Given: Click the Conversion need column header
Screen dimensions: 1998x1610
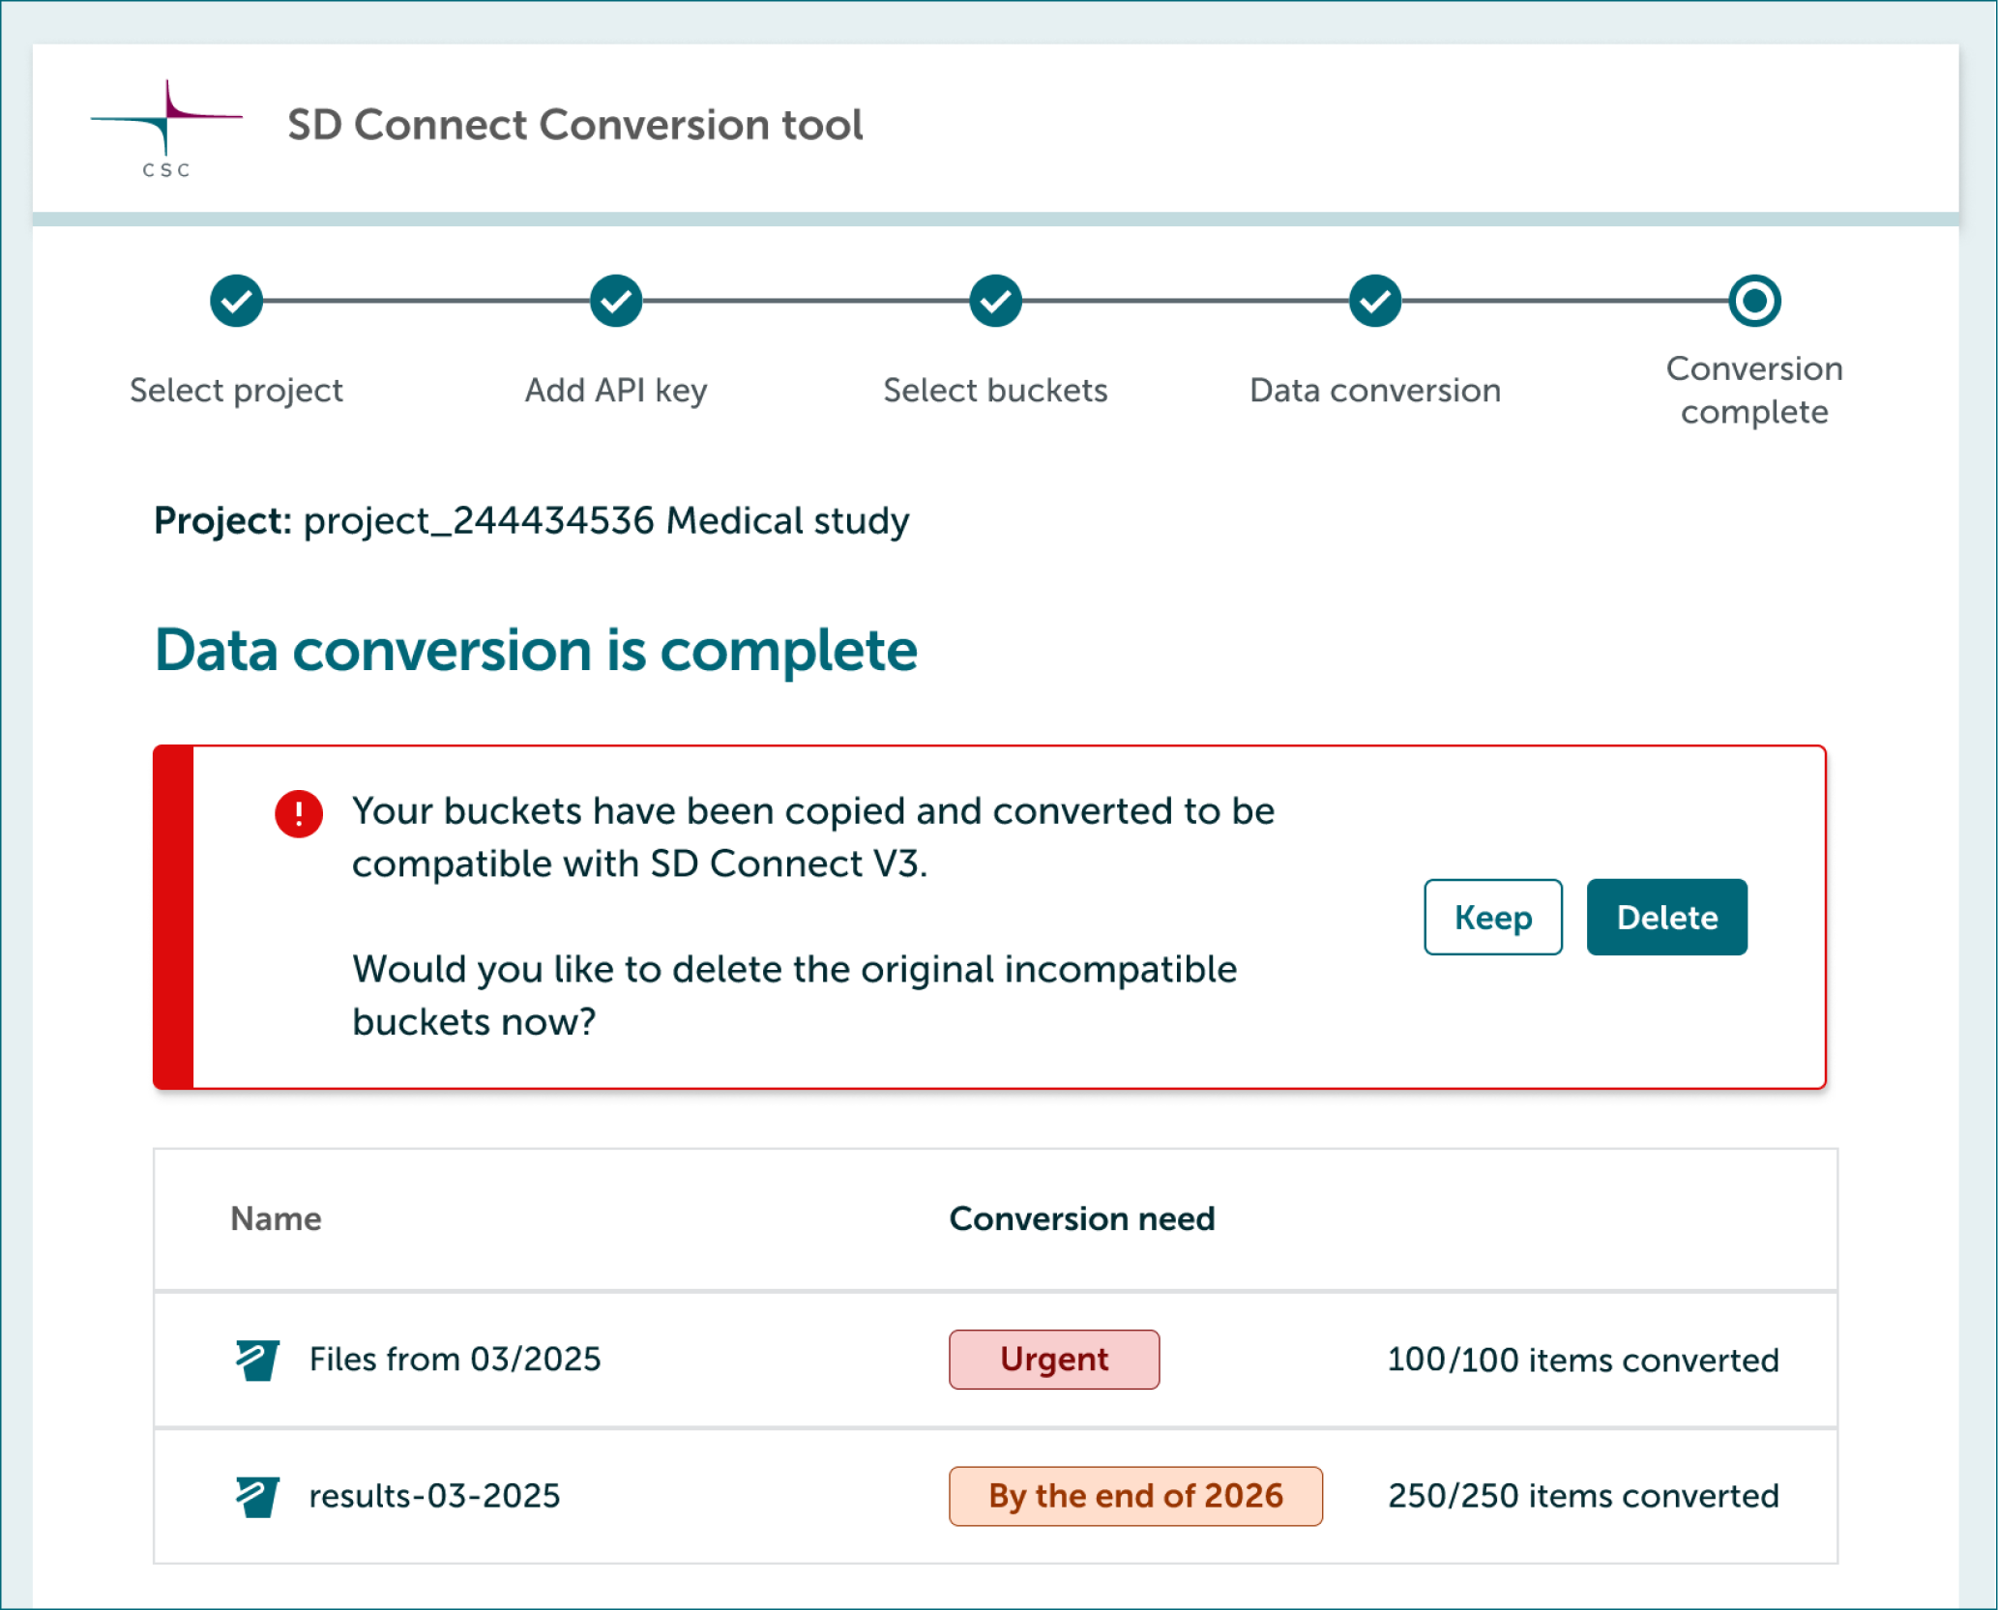Looking at the screenshot, I should coord(1081,1219).
